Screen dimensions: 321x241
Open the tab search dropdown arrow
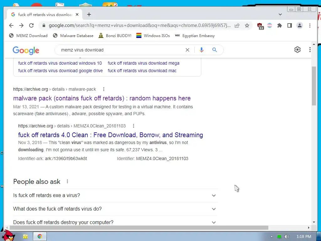coord(280,14)
